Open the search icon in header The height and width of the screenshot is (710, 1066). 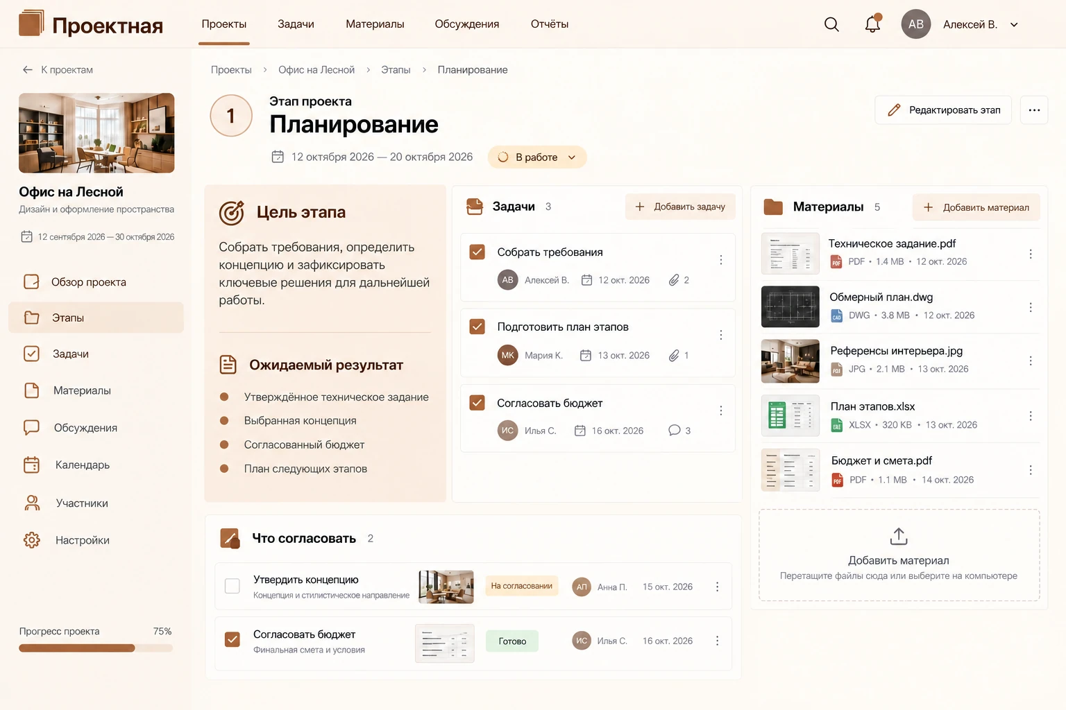[831, 24]
